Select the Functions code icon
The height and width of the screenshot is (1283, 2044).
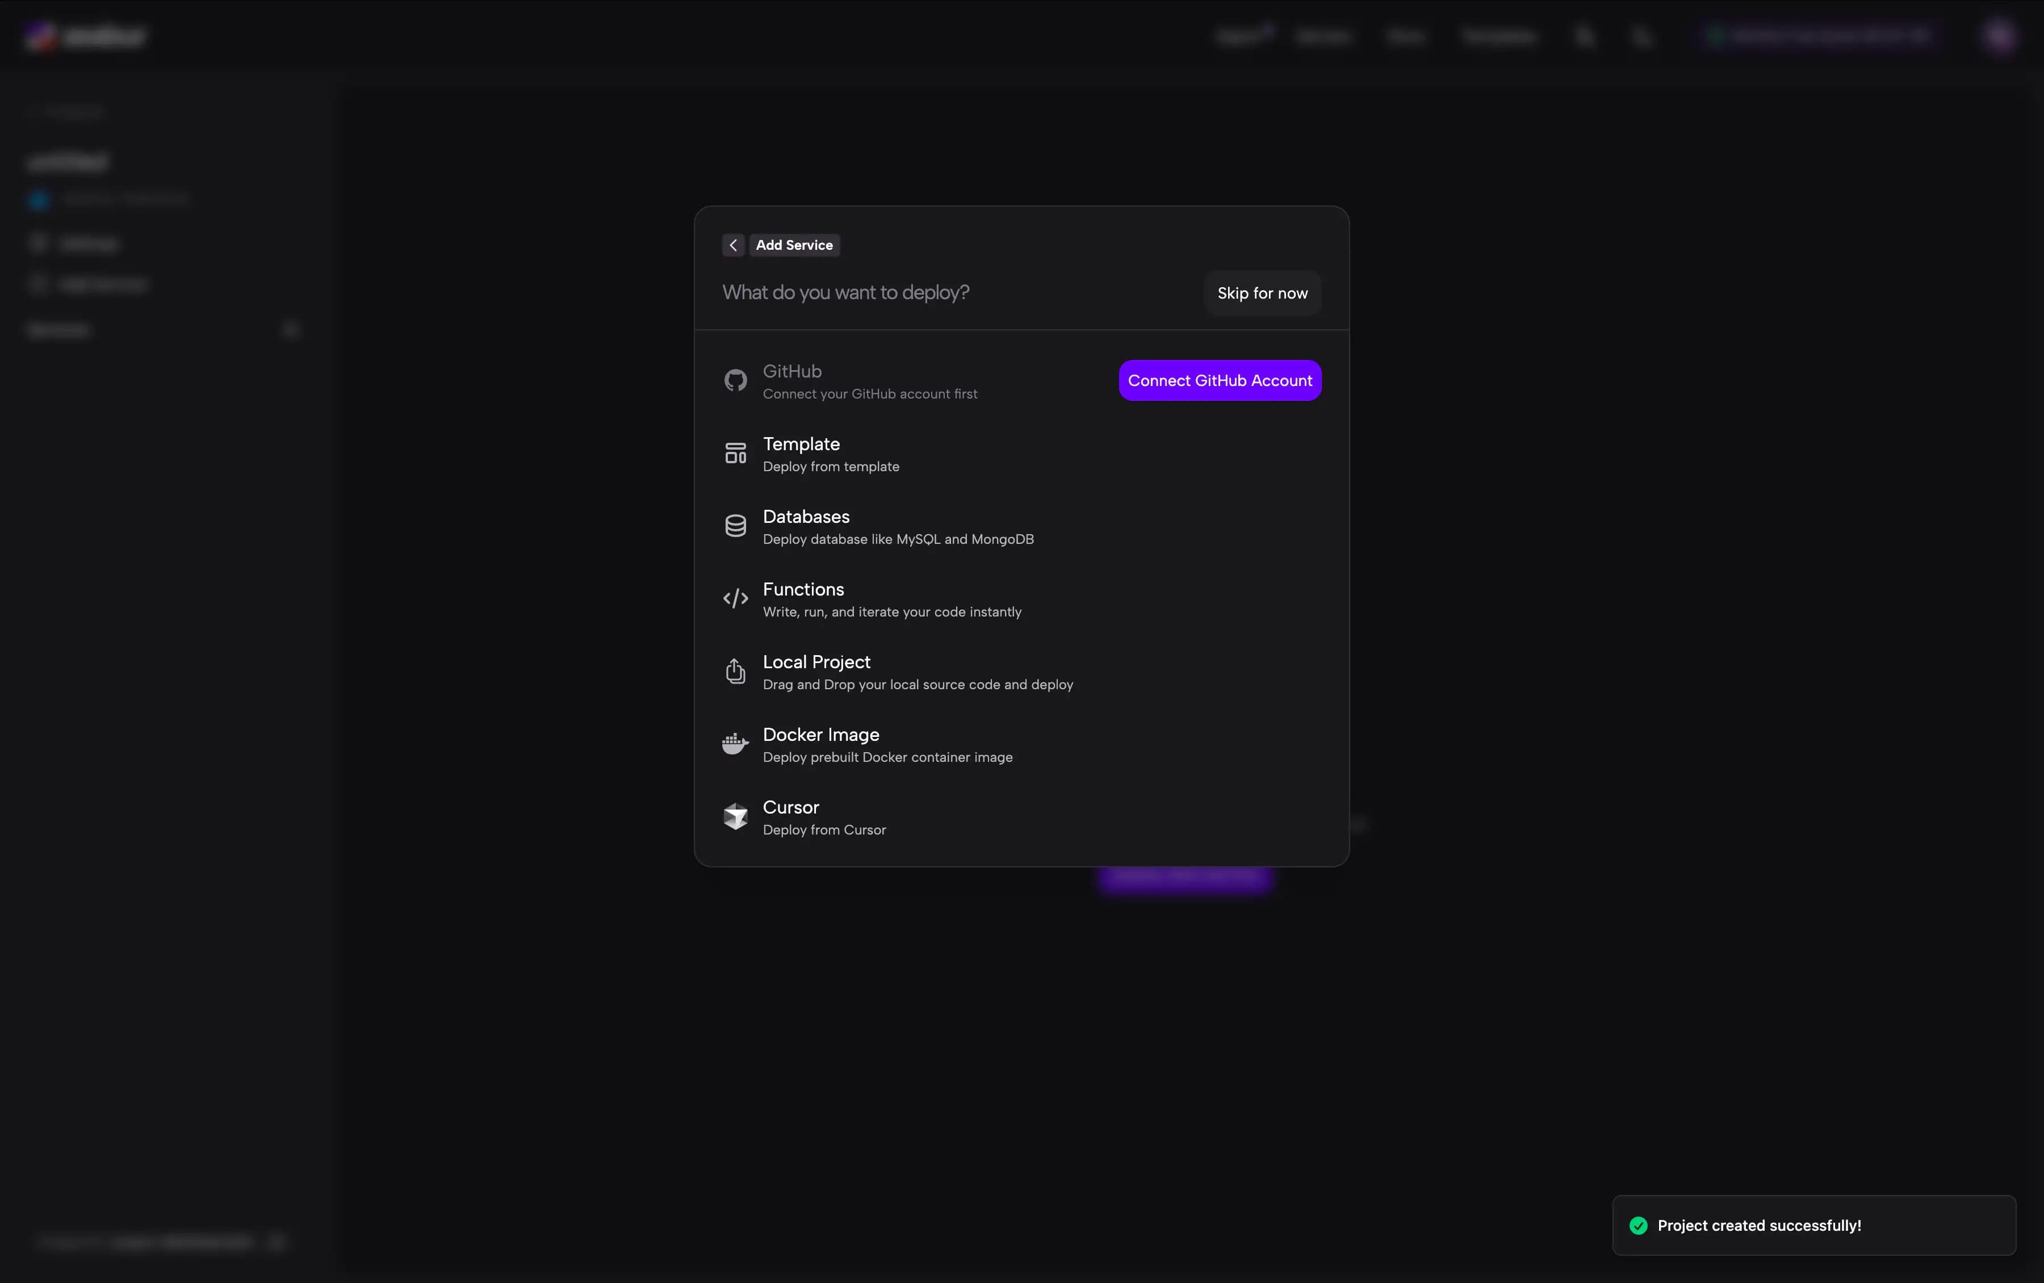coord(735,598)
